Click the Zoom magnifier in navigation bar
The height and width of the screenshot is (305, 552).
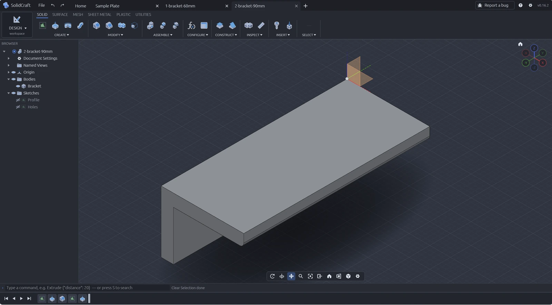pyautogui.click(x=300, y=276)
